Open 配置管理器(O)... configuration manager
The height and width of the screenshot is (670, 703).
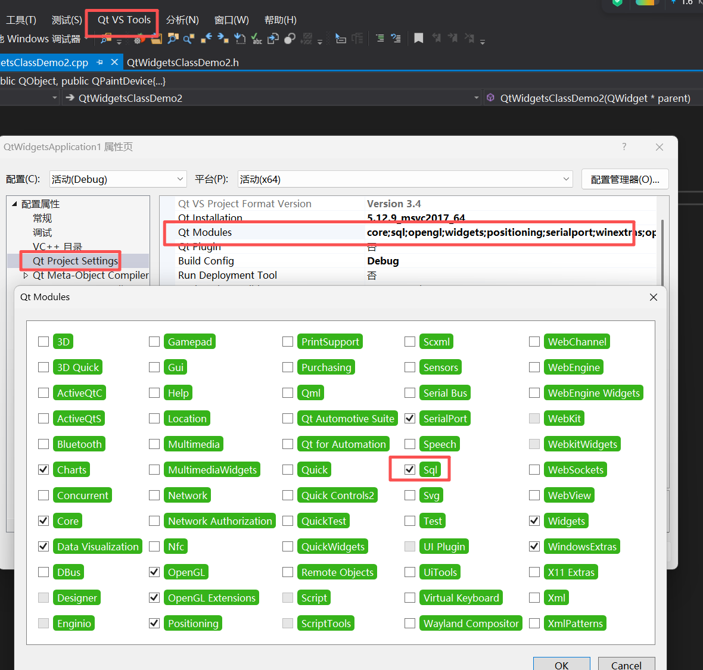point(624,179)
